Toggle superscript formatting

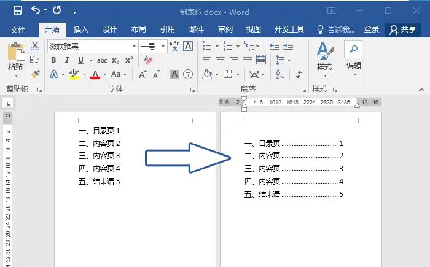pyautogui.click(x=129, y=60)
